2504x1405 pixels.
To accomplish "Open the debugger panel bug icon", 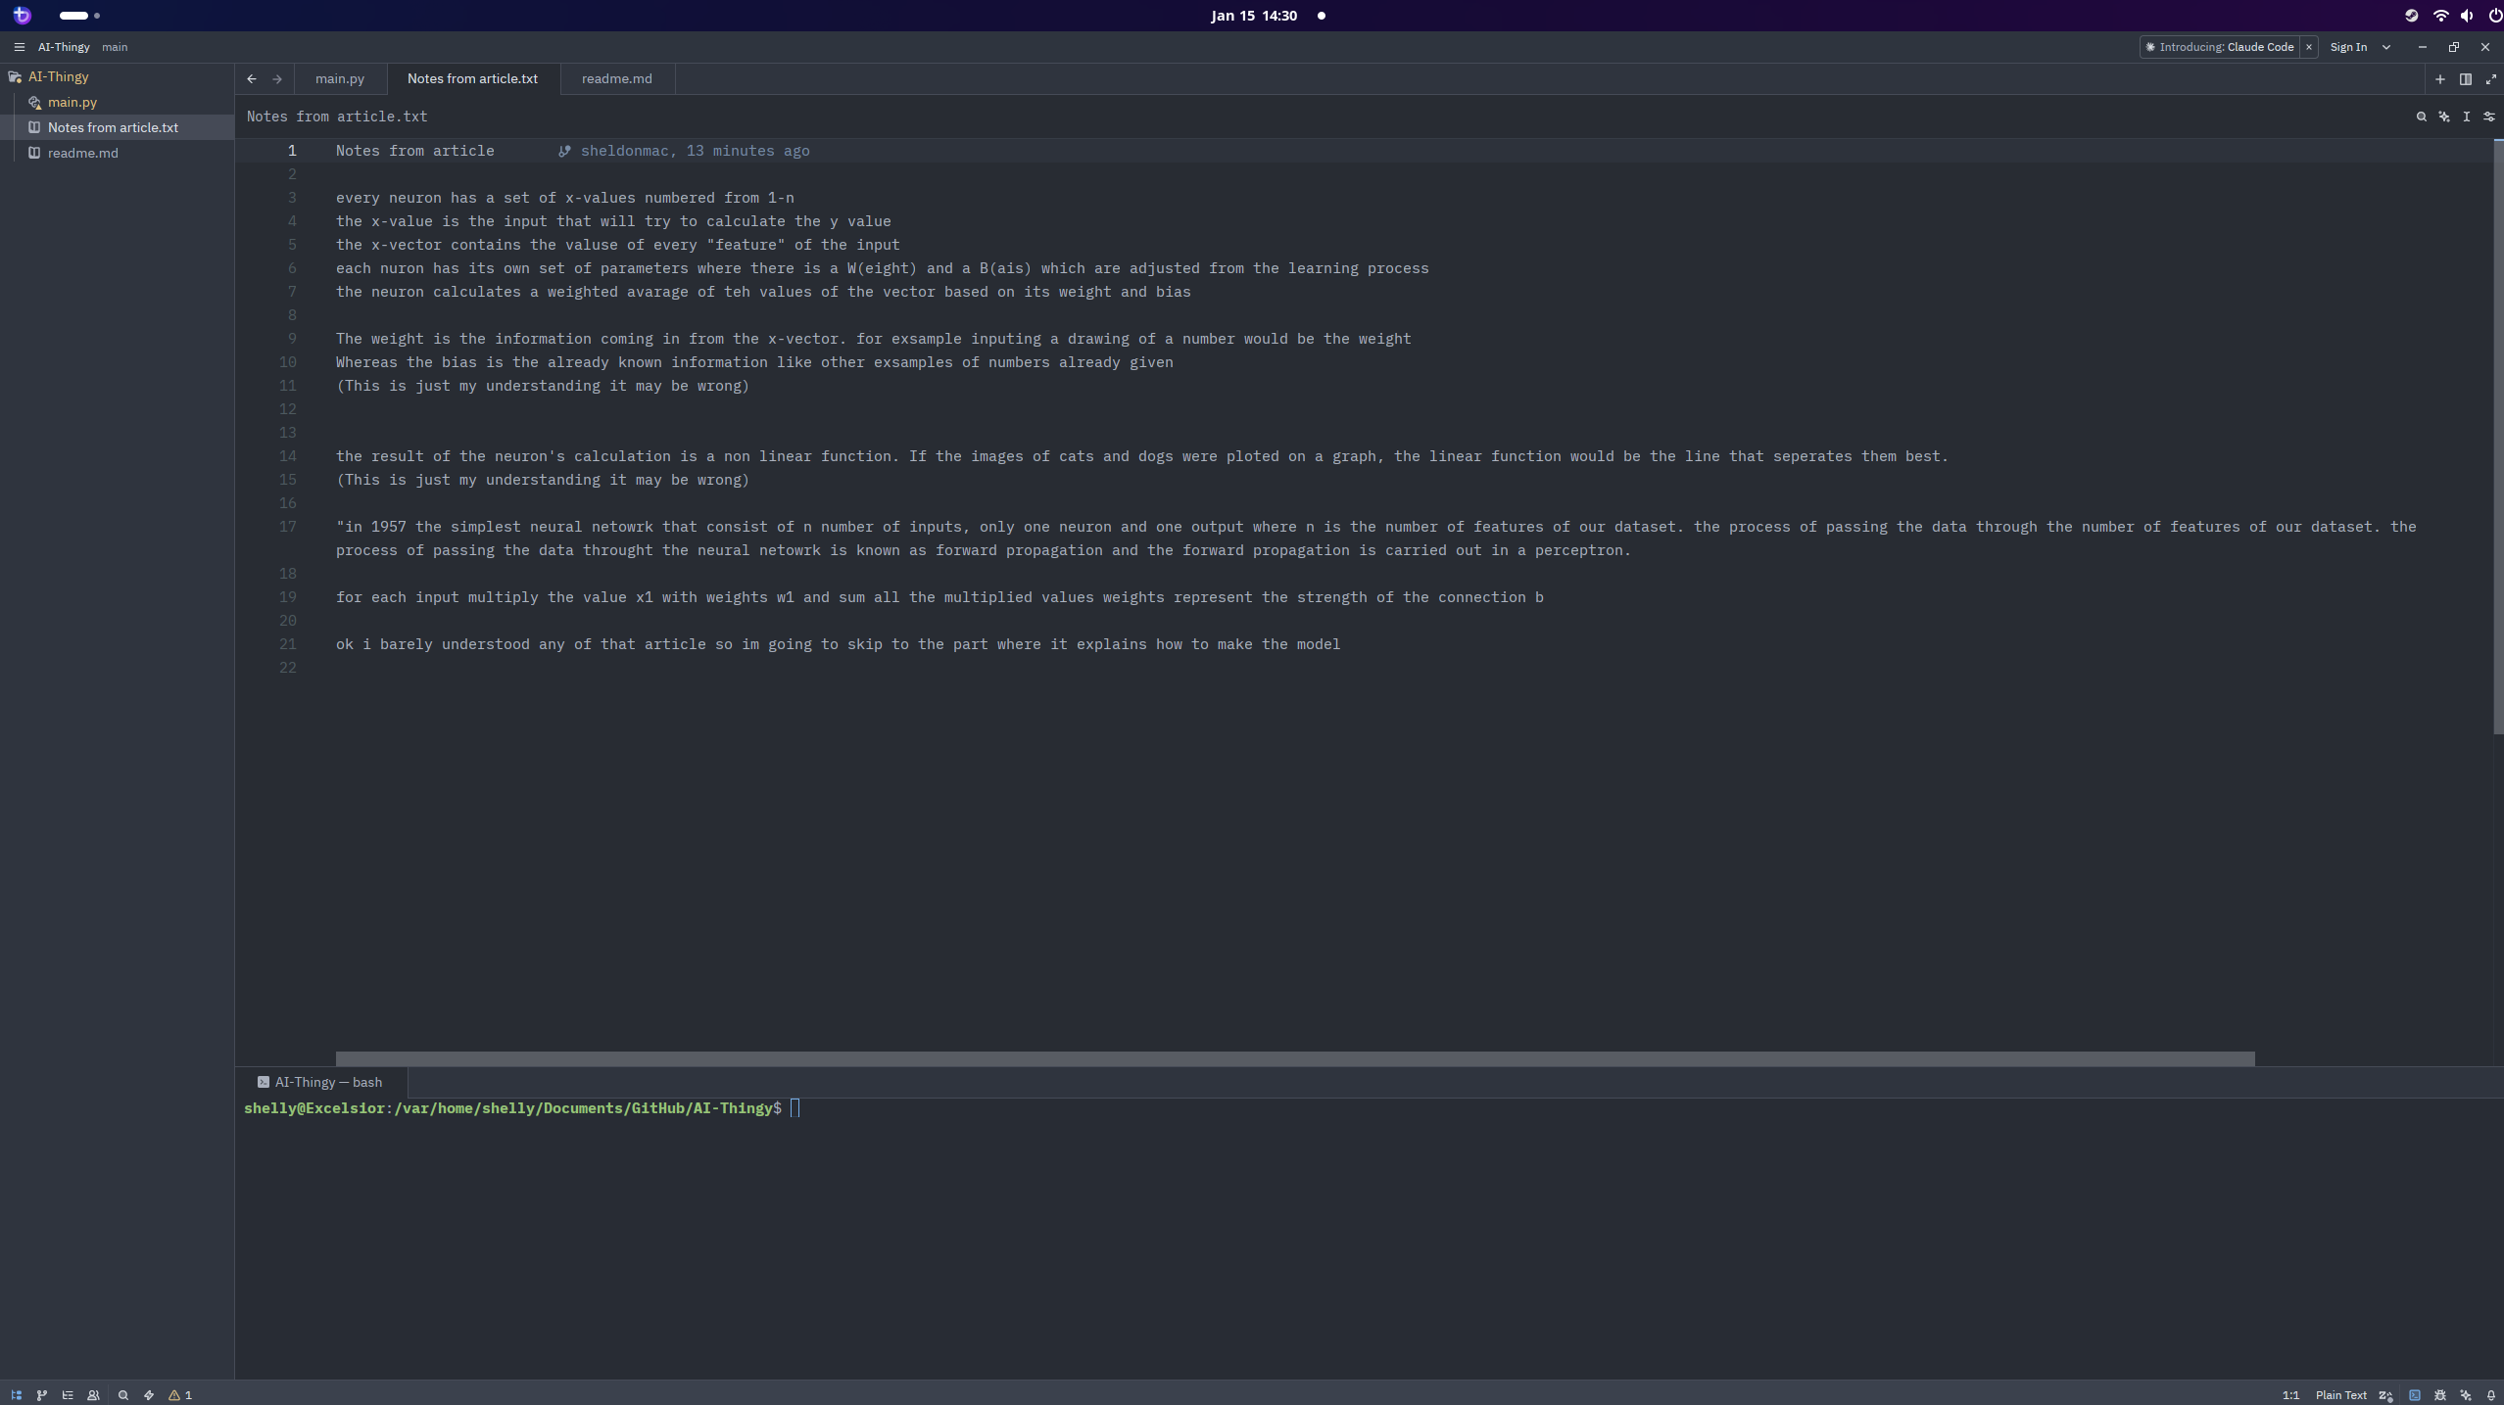I will pyautogui.click(x=2439, y=1395).
